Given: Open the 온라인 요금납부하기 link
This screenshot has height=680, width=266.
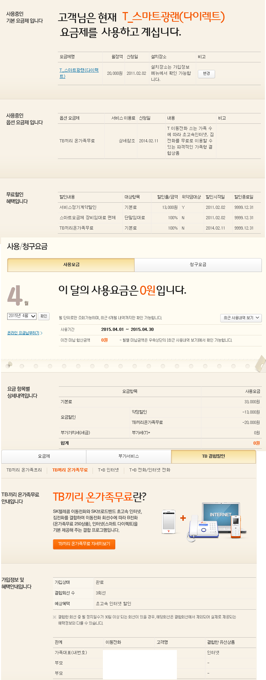Looking at the screenshot, I should (25, 333).
